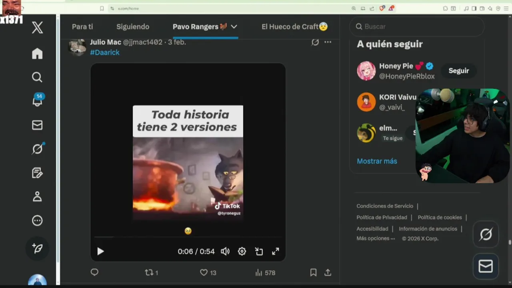Screen dimensions: 512x288
Task: Switch to the Para ti tab
Action: coord(82,27)
